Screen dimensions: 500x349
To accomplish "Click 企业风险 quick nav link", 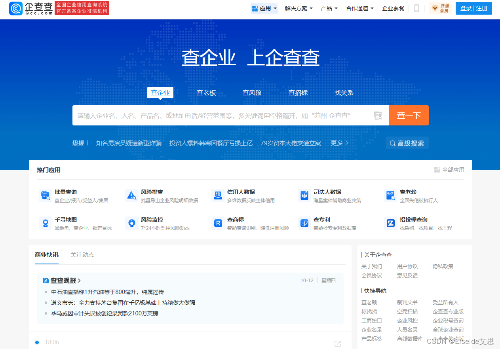I will pyautogui.click(x=407, y=321).
